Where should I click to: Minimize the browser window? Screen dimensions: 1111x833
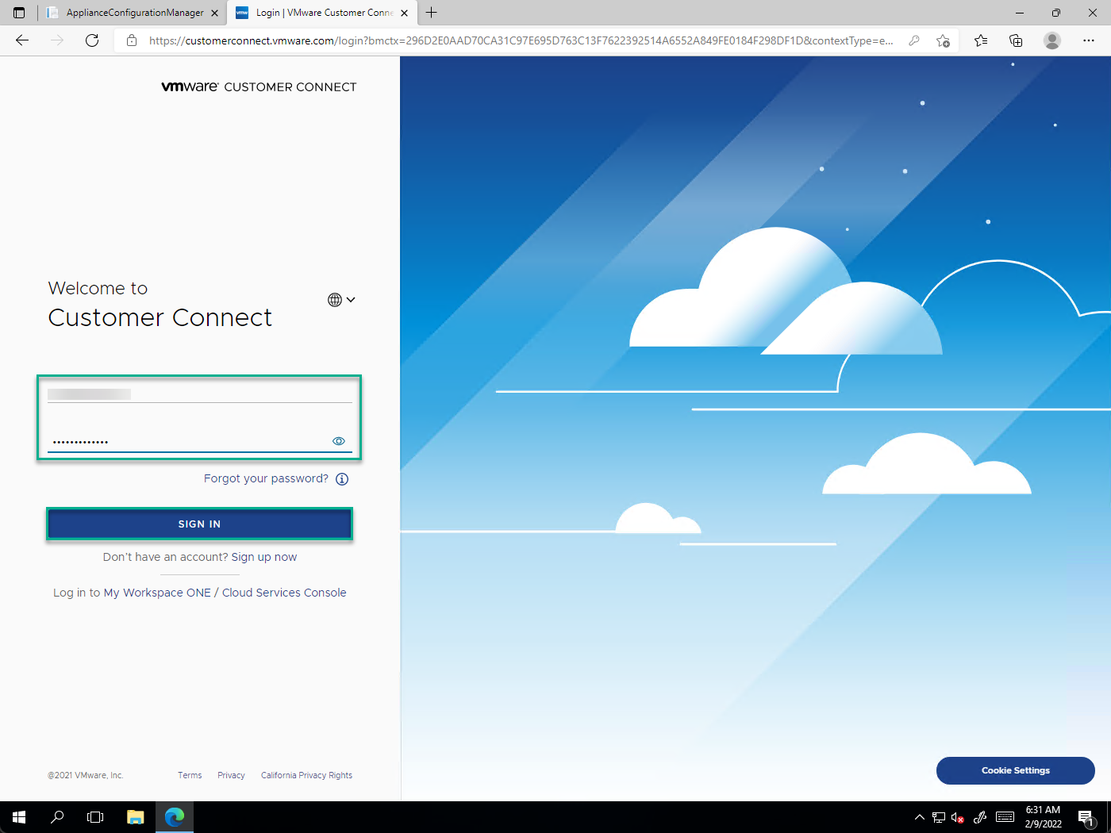tap(1020, 13)
